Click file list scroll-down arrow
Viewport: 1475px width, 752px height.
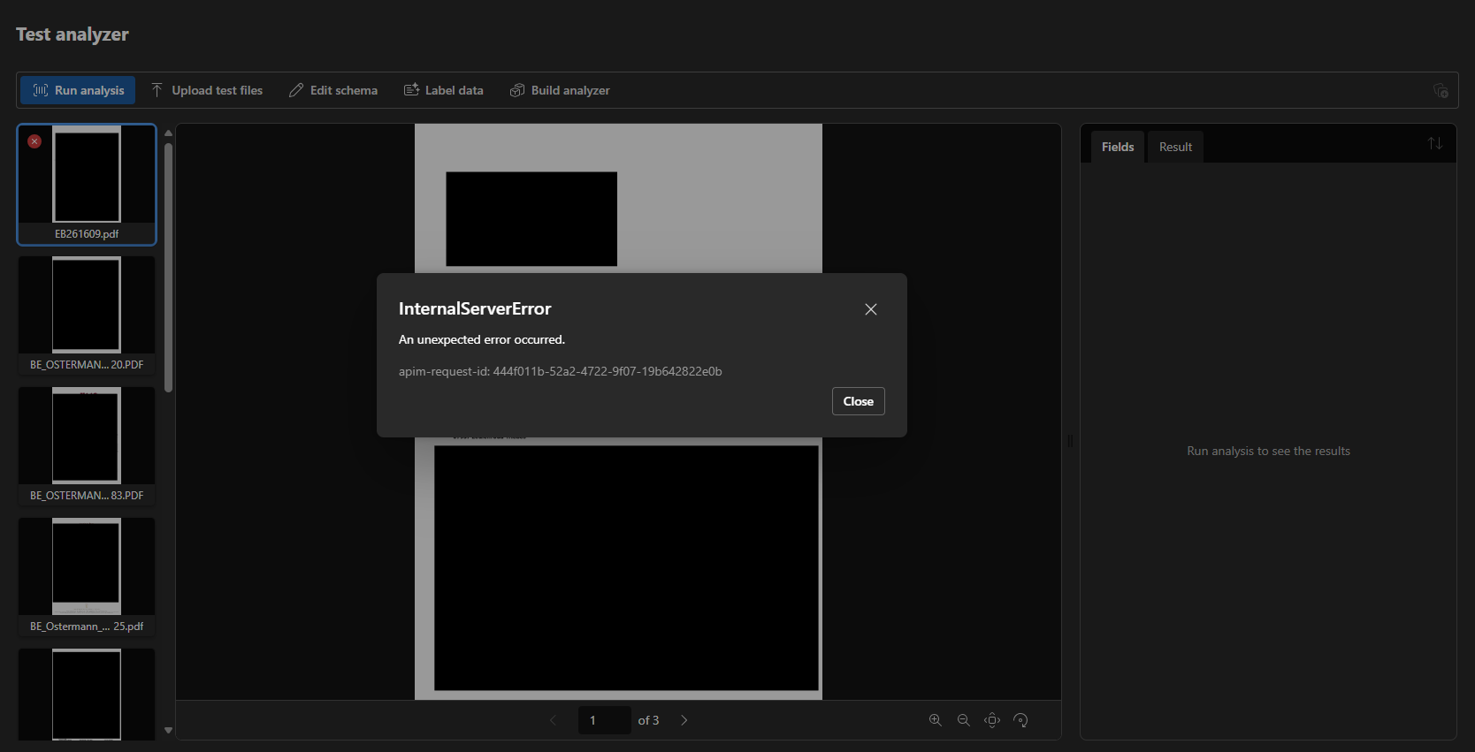coord(168,731)
